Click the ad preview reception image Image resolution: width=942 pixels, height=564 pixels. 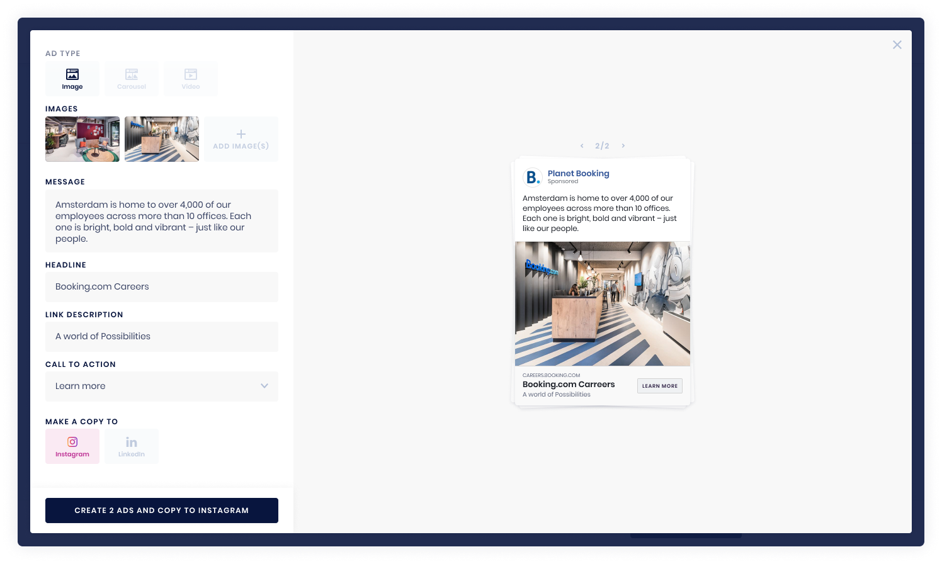click(x=603, y=304)
